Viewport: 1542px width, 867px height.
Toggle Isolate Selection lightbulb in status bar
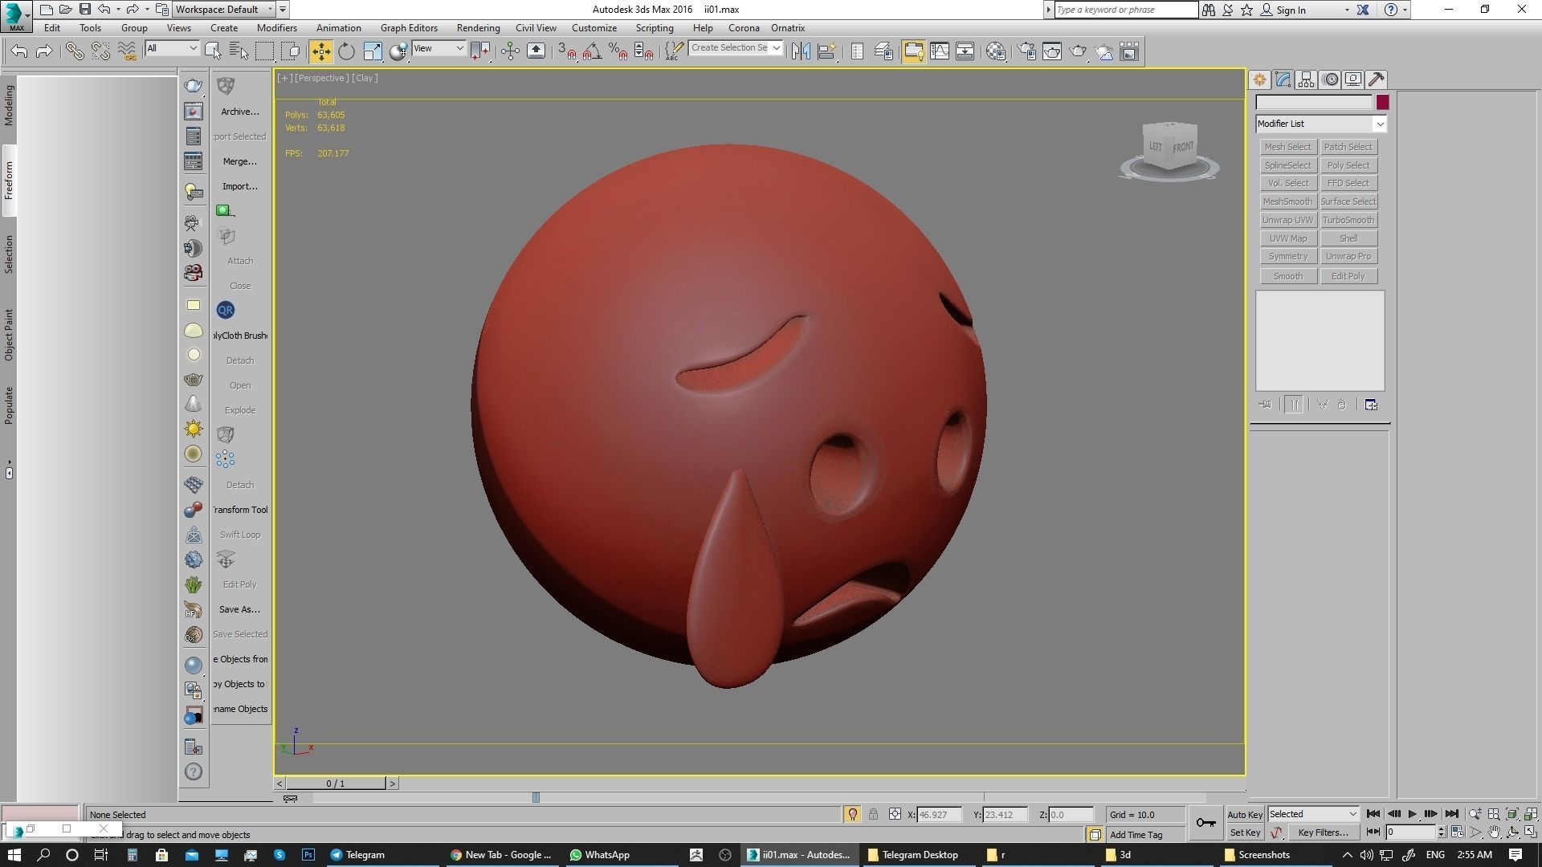coord(852,814)
